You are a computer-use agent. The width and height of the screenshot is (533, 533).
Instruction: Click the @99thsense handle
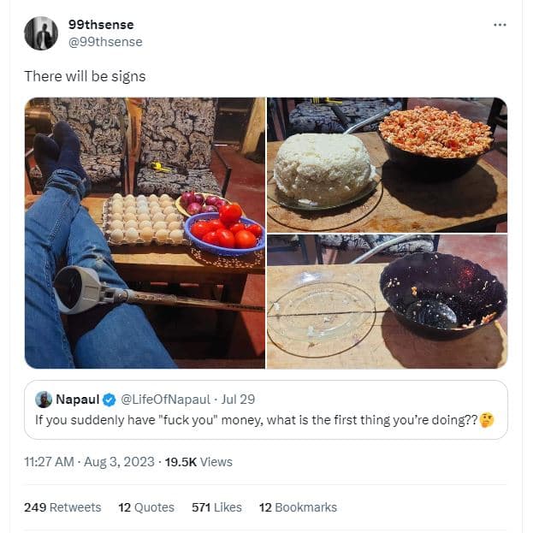click(x=105, y=42)
